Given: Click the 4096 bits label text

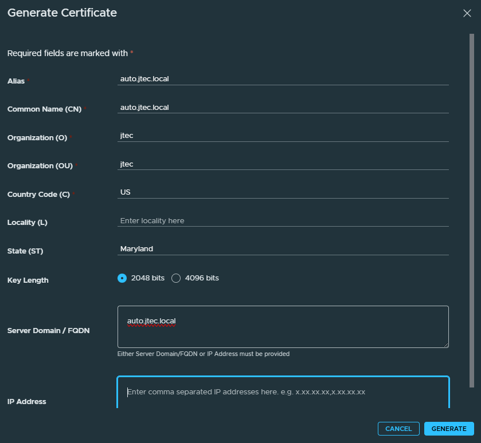Looking at the screenshot, I should click(202, 278).
